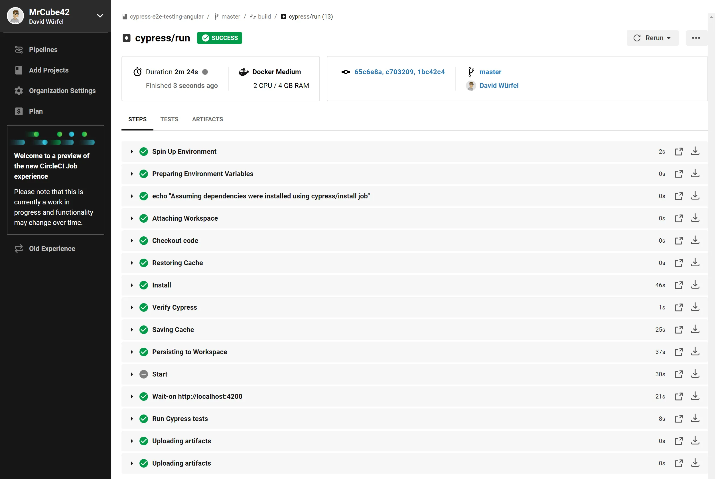This screenshot has height=479, width=716.
Task: Expand the Spin Up Environment step
Action: pos(132,151)
